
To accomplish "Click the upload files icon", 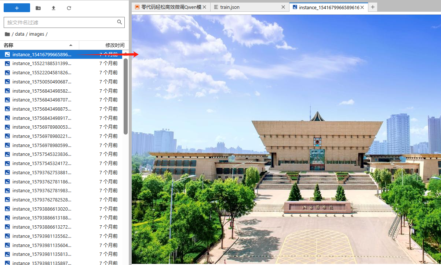I will click(x=54, y=8).
